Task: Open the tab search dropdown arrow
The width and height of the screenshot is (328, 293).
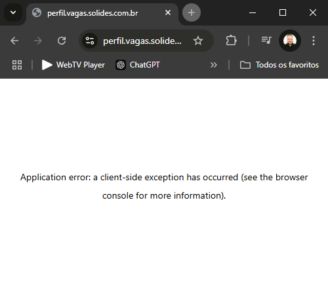Action: point(13,12)
